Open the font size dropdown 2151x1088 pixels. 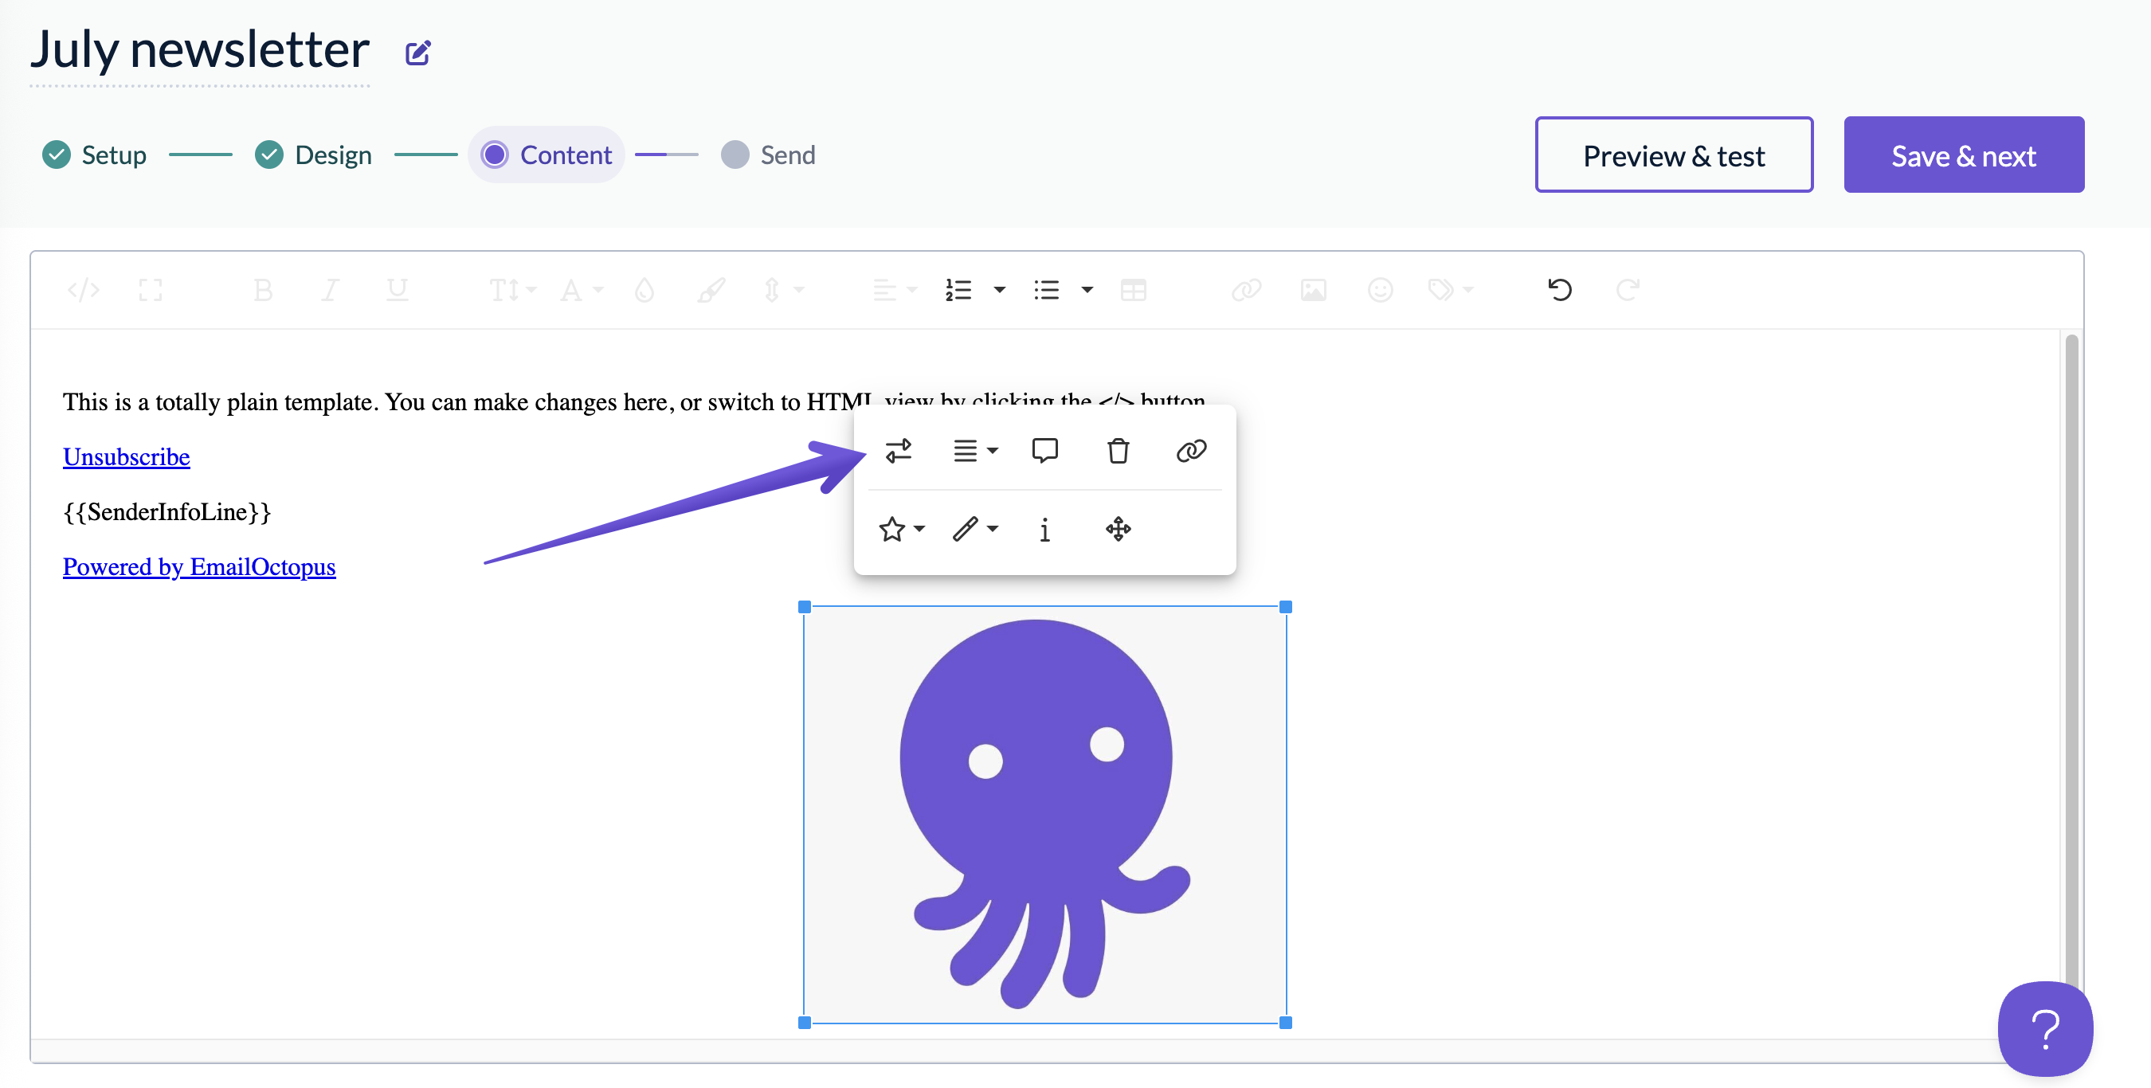point(512,290)
